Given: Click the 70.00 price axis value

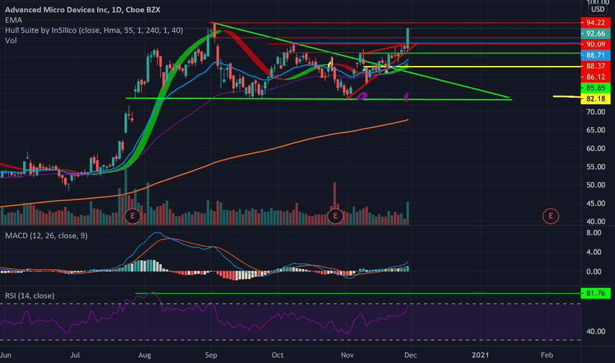Looking at the screenshot, I should (596, 112).
